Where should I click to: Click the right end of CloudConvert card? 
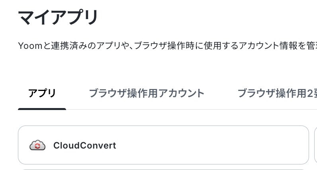[303, 145]
